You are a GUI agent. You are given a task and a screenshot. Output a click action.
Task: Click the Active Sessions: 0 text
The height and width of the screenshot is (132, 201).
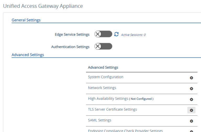click(x=133, y=35)
